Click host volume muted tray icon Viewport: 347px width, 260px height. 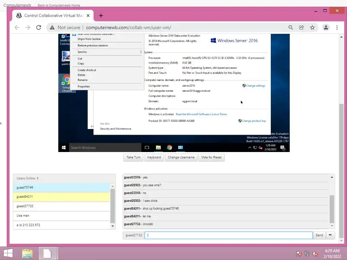(x=315, y=254)
